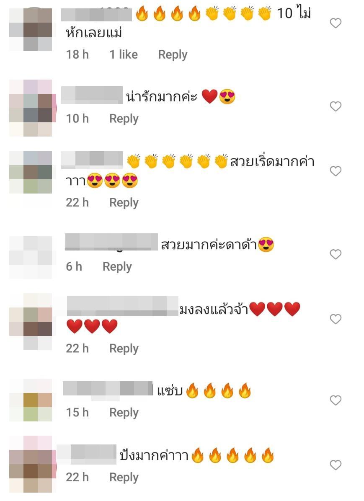Reply to the ปังมากค่าาา comment
Viewport: 364px width, 501px height.
(x=124, y=478)
